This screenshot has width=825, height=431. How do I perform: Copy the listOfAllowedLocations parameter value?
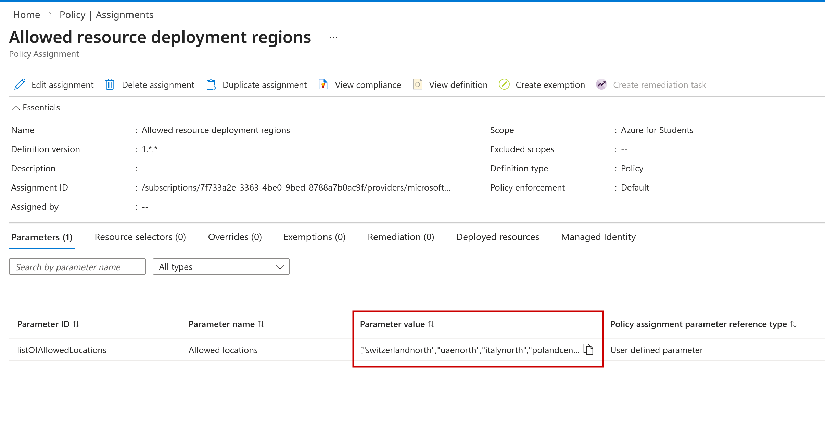pos(589,350)
